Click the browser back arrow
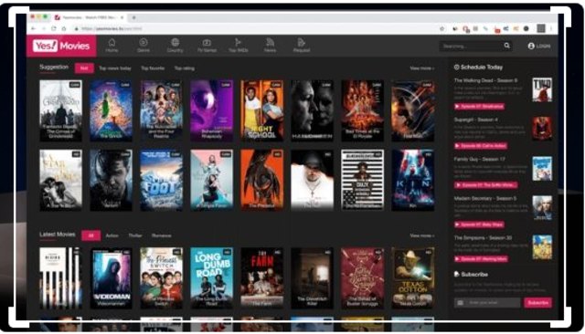The image size is (585, 334). coord(33,28)
